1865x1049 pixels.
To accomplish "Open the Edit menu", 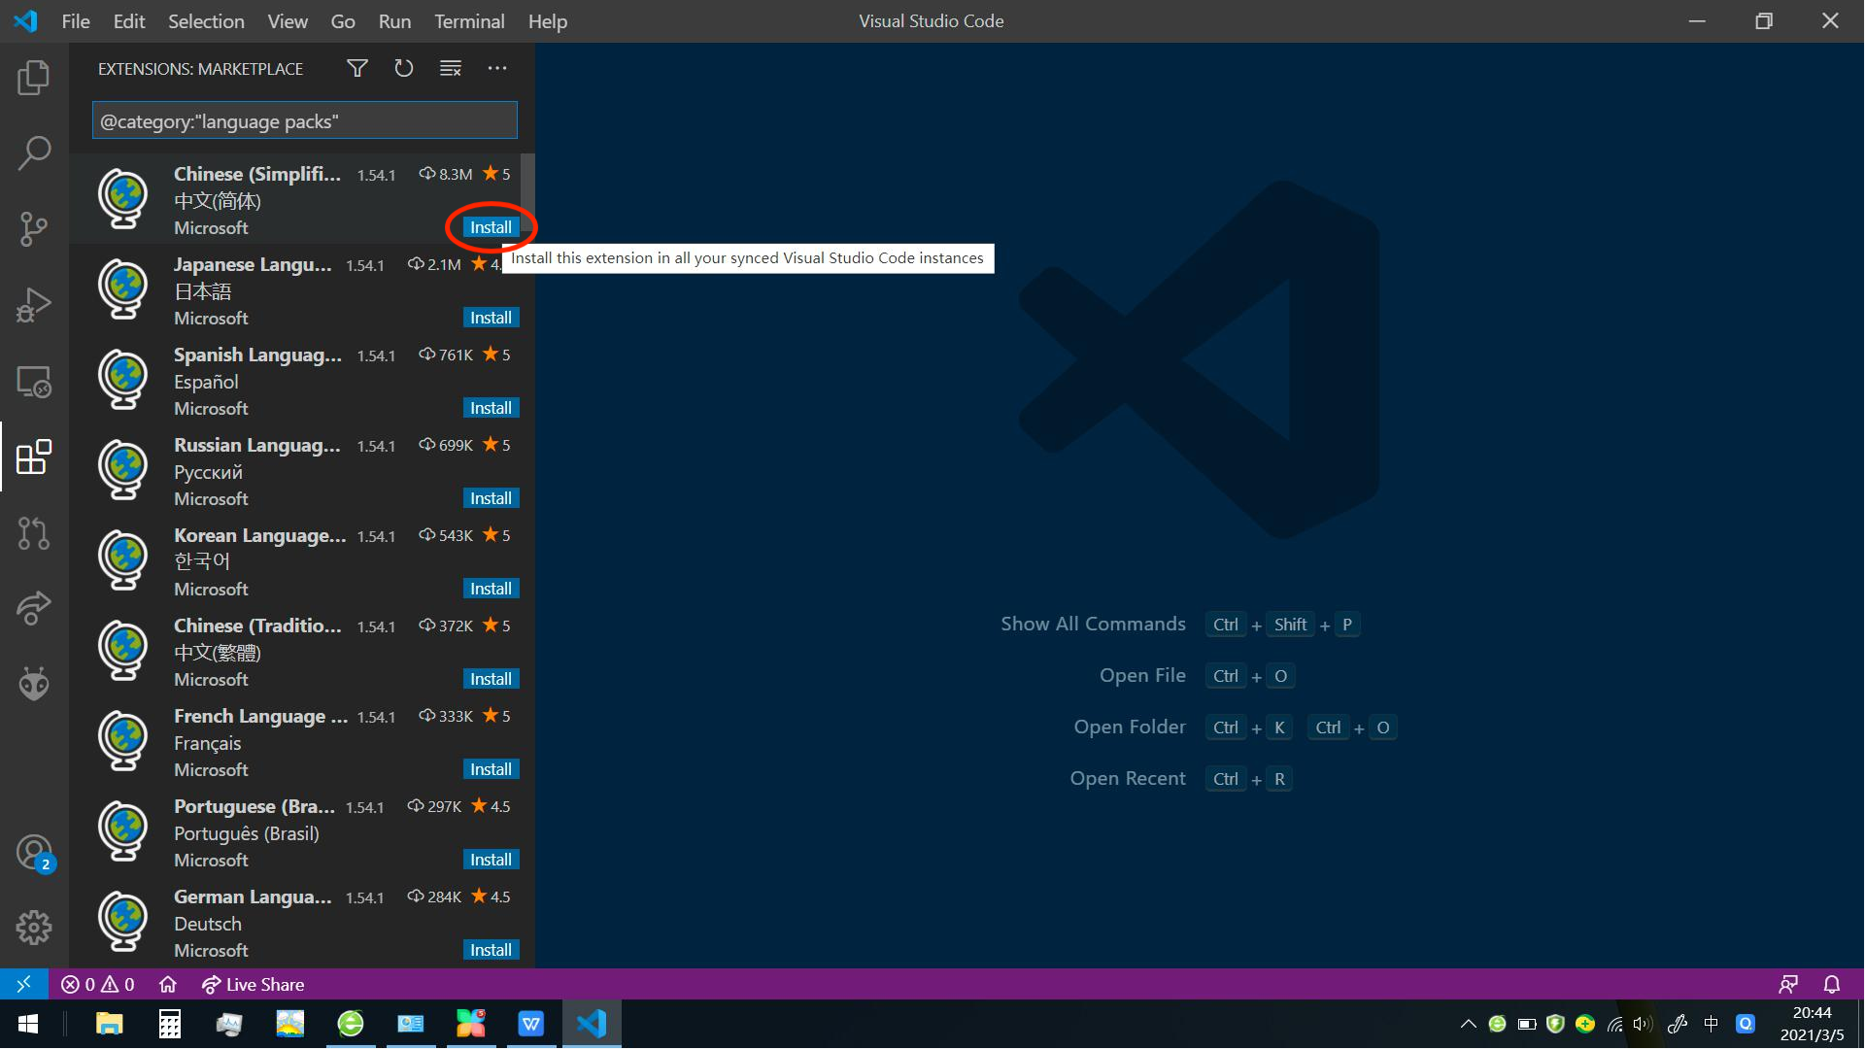I will (129, 21).
